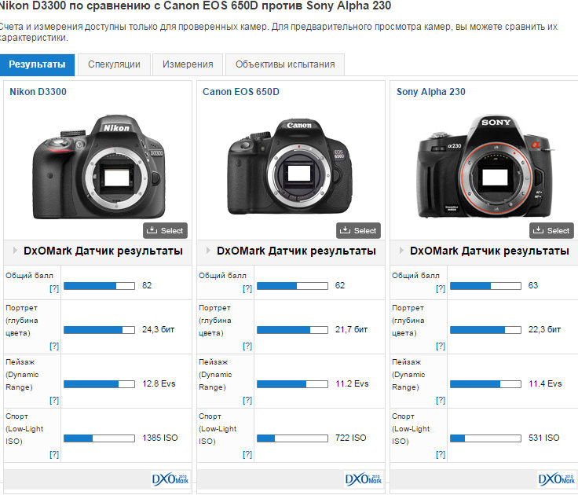Viewport: 578px width, 495px height.
Task: Collapse Nikon DxOMark Датчик результаты section
Action: [15, 251]
